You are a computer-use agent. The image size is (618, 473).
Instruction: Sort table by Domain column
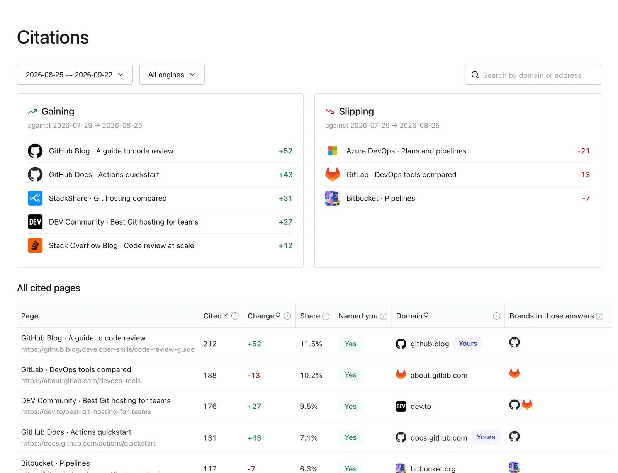tap(412, 316)
